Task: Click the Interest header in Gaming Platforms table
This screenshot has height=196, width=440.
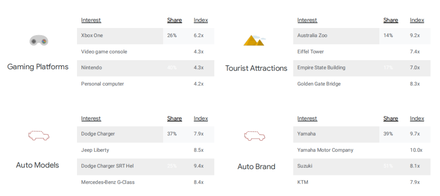Action: click(91, 20)
